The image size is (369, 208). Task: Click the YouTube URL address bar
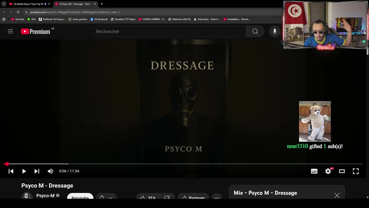tap(75, 12)
